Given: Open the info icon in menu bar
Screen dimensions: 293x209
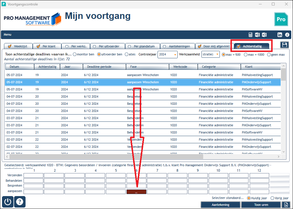Looking at the screenshot, I should click(287, 35).
